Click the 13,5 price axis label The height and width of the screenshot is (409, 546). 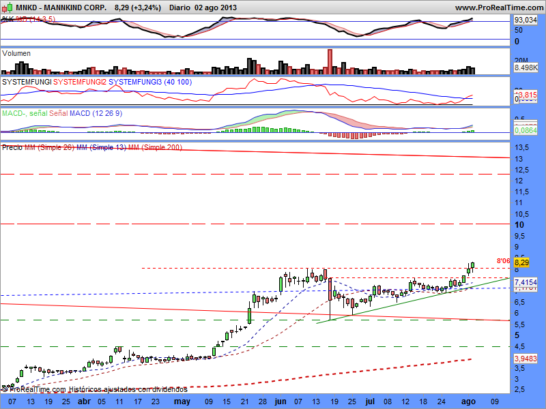point(521,148)
